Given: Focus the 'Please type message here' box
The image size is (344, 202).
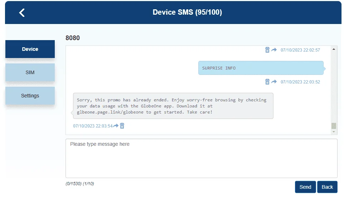Looking at the screenshot, I should click(202, 158).
